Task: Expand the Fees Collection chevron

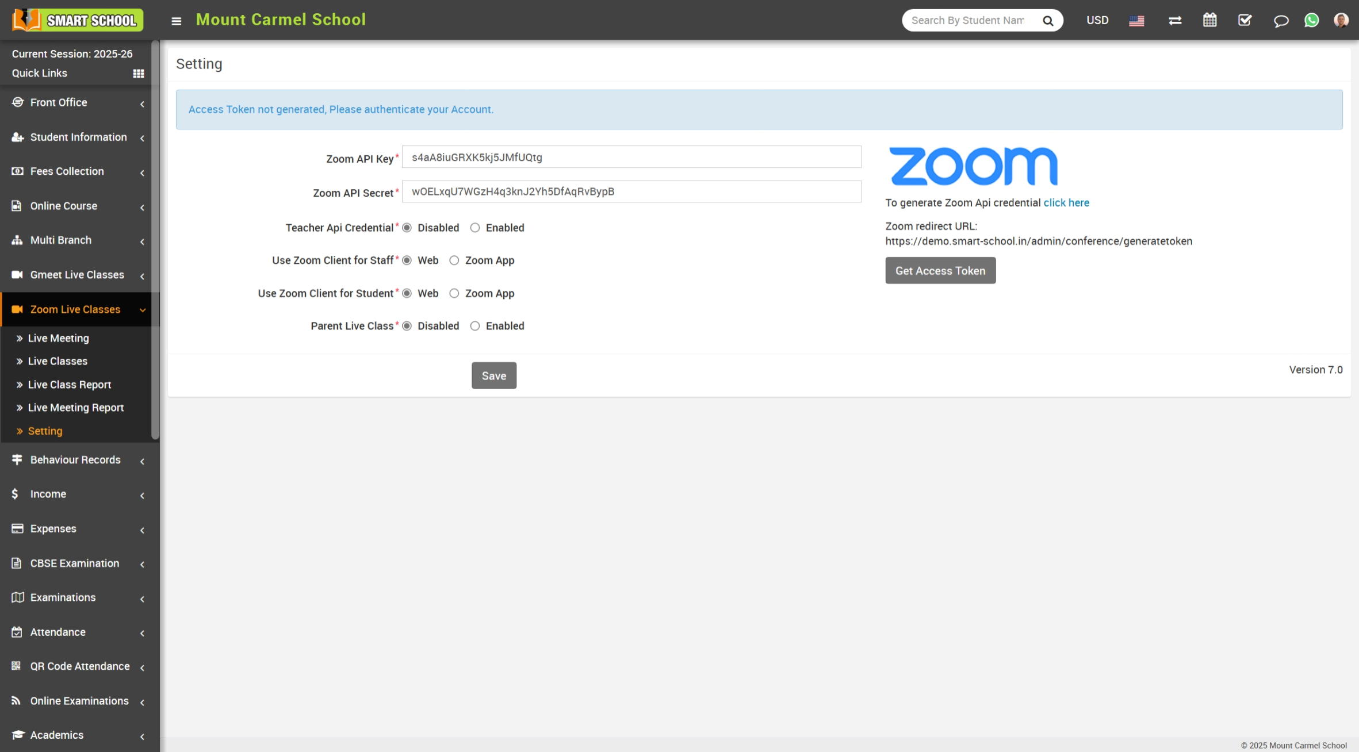Action: [x=142, y=173]
